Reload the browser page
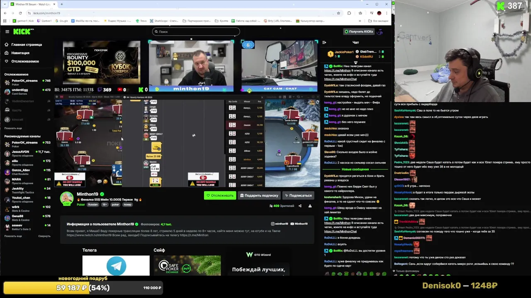Viewport: 531px width, 298px height. coord(20,13)
